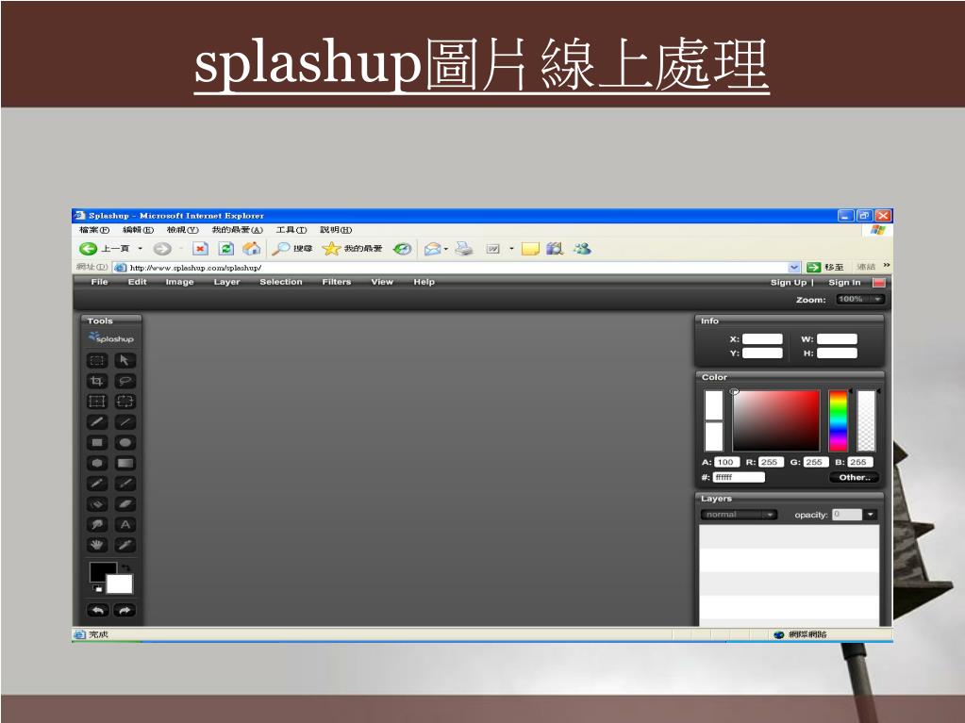This screenshot has height=723, width=965.
Task: Open IE 工具(T) menu
Action: coord(291,230)
